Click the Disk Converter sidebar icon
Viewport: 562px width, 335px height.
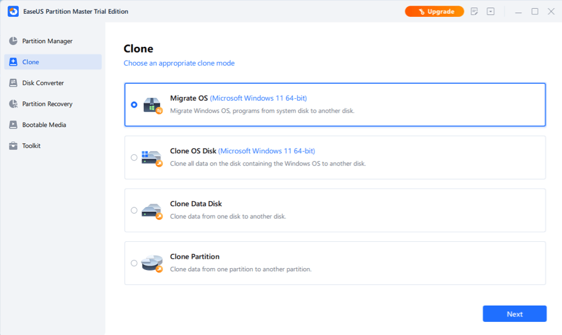click(x=13, y=83)
